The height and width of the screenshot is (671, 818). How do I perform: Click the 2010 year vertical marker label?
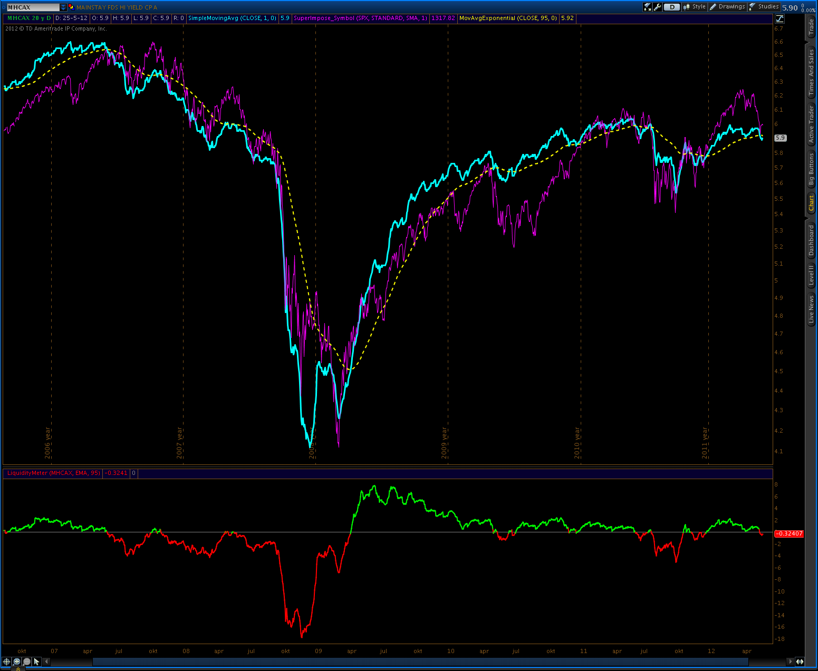[577, 443]
